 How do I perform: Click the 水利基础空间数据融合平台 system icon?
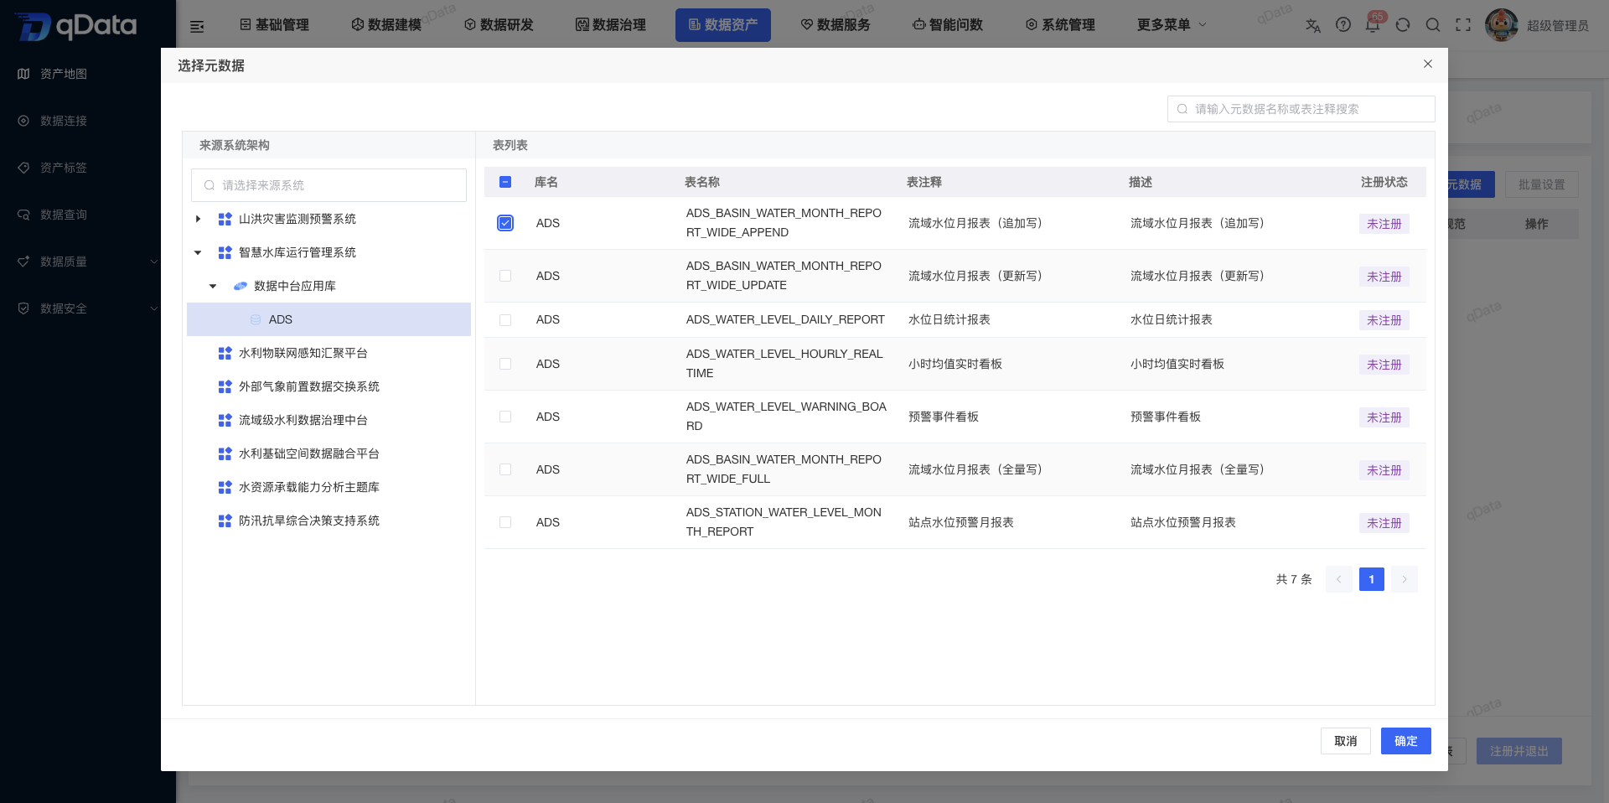[x=225, y=453]
